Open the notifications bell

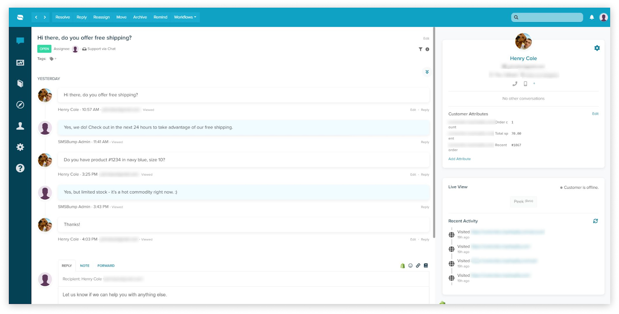point(592,17)
